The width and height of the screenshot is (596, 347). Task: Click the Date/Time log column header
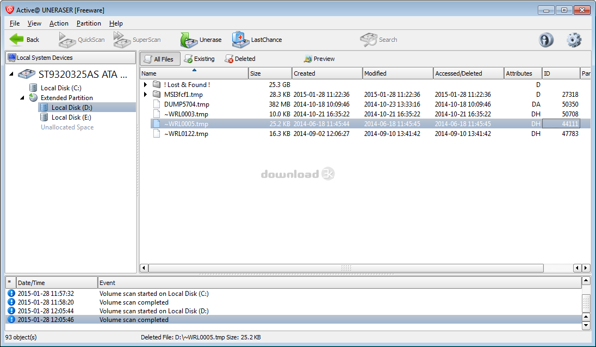[x=57, y=283]
